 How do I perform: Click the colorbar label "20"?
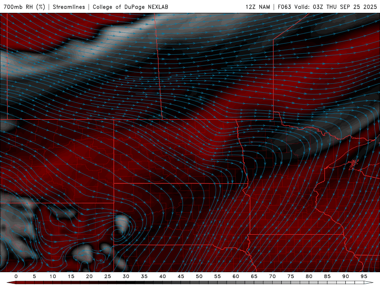(x=89, y=276)
